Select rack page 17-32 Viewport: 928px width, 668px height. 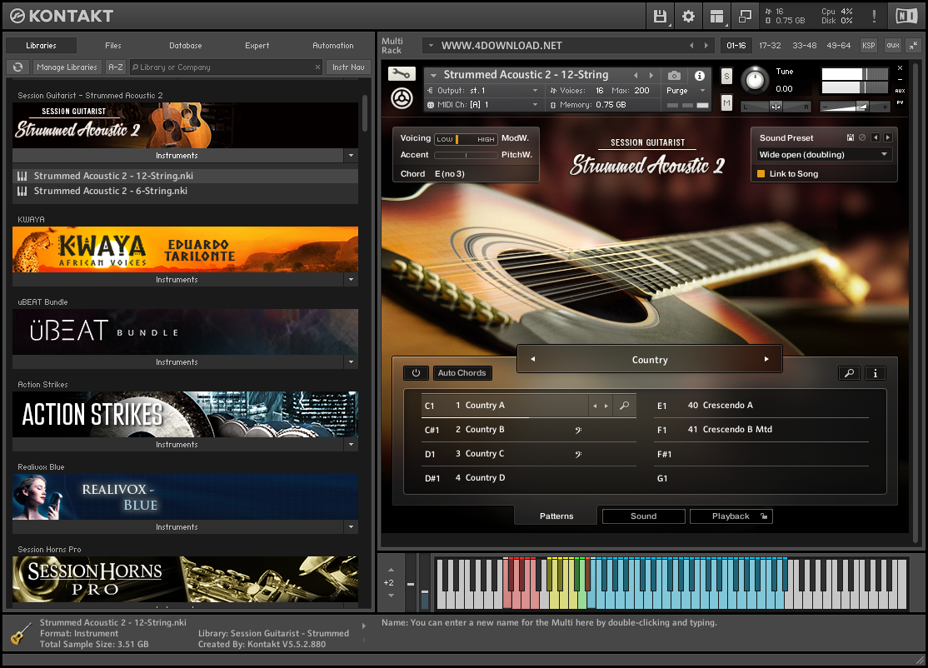(x=770, y=46)
